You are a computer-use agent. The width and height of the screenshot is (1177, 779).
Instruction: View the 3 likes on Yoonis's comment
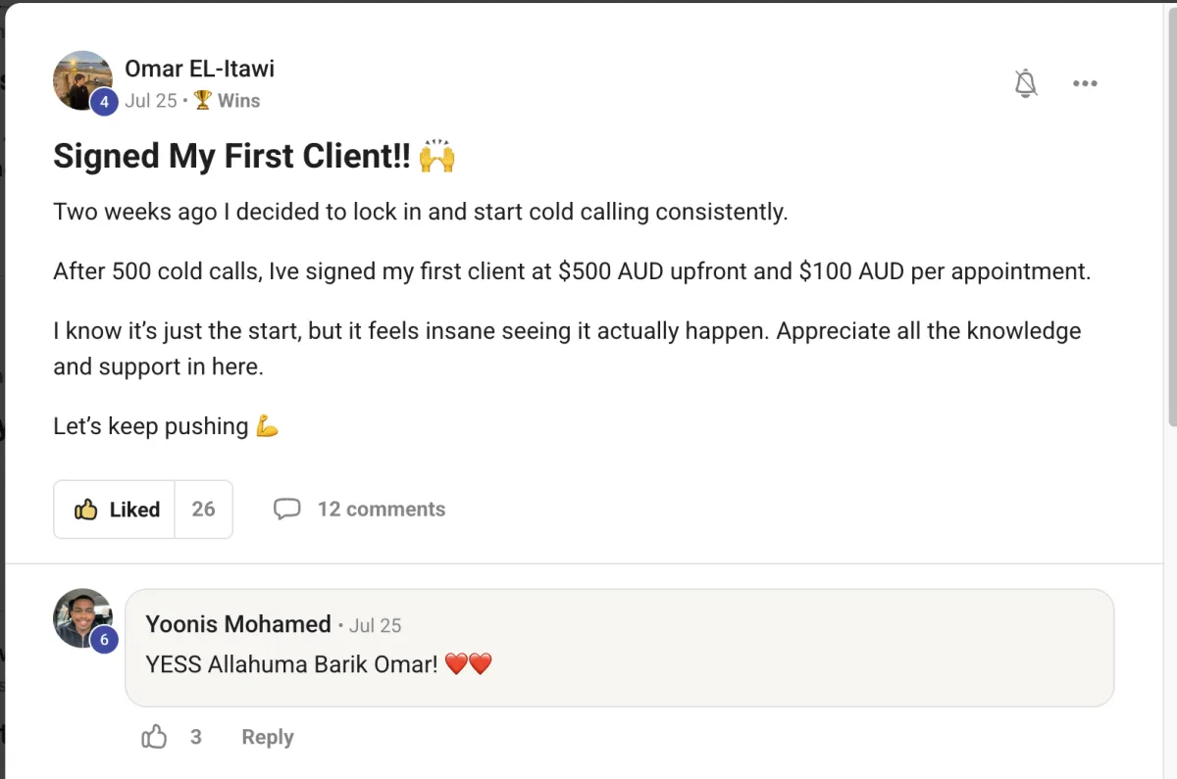click(196, 737)
